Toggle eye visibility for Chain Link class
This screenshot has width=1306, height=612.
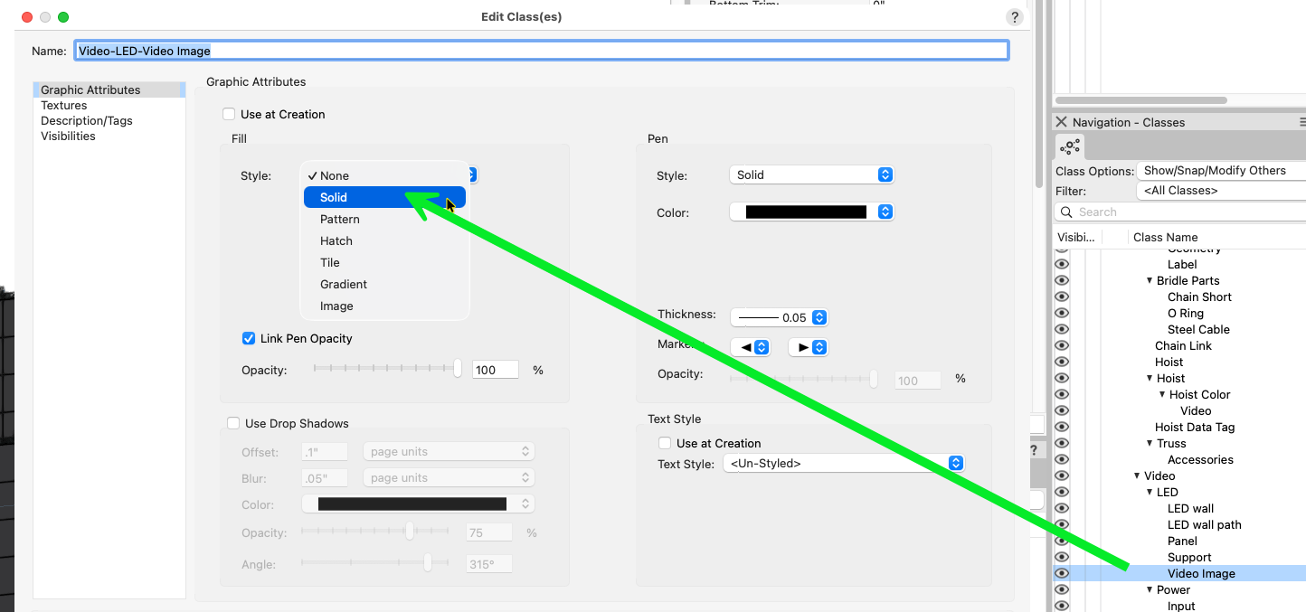click(1062, 345)
